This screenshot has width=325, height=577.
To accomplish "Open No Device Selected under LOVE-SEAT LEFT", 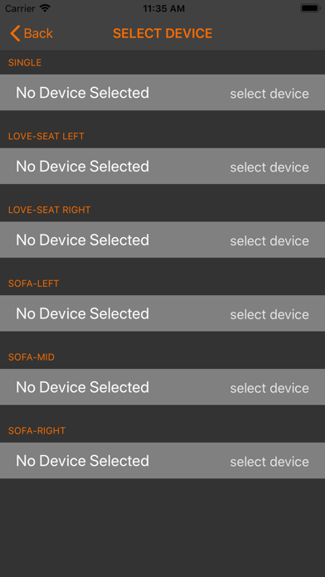I will click(x=162, y=166).
